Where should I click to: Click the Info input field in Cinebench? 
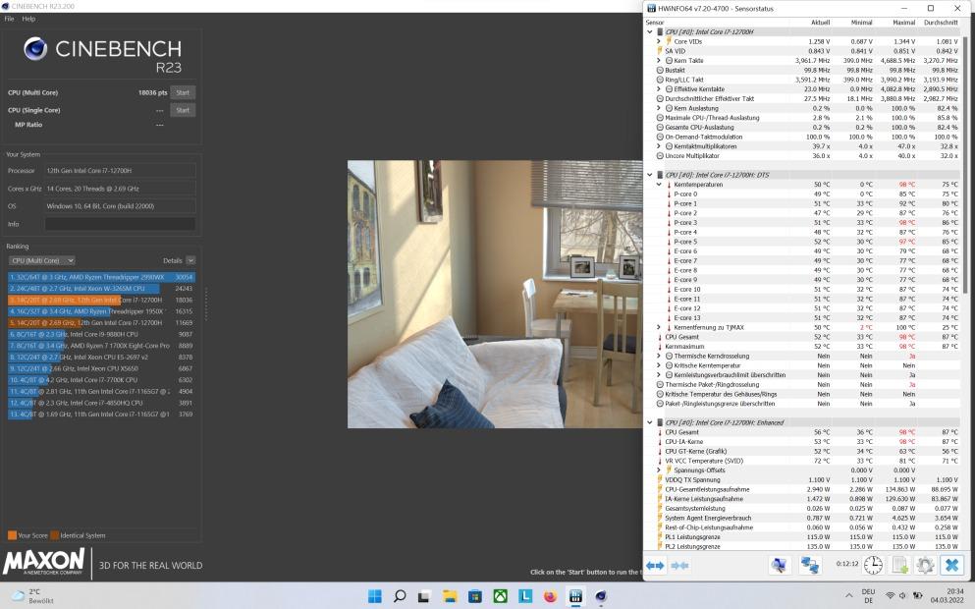click(121, 224)
